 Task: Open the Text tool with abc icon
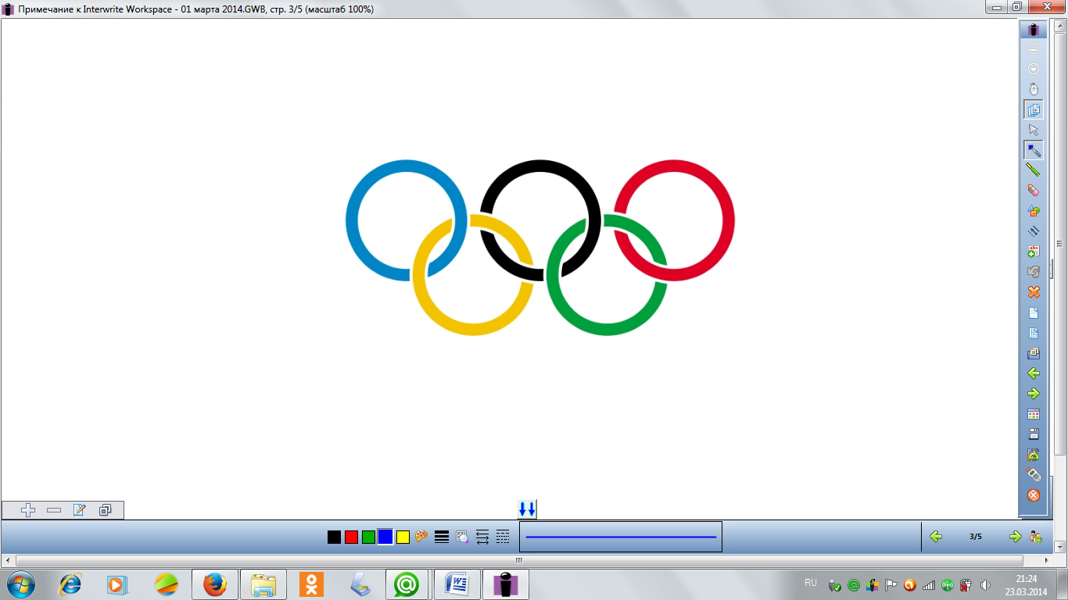1034,252
